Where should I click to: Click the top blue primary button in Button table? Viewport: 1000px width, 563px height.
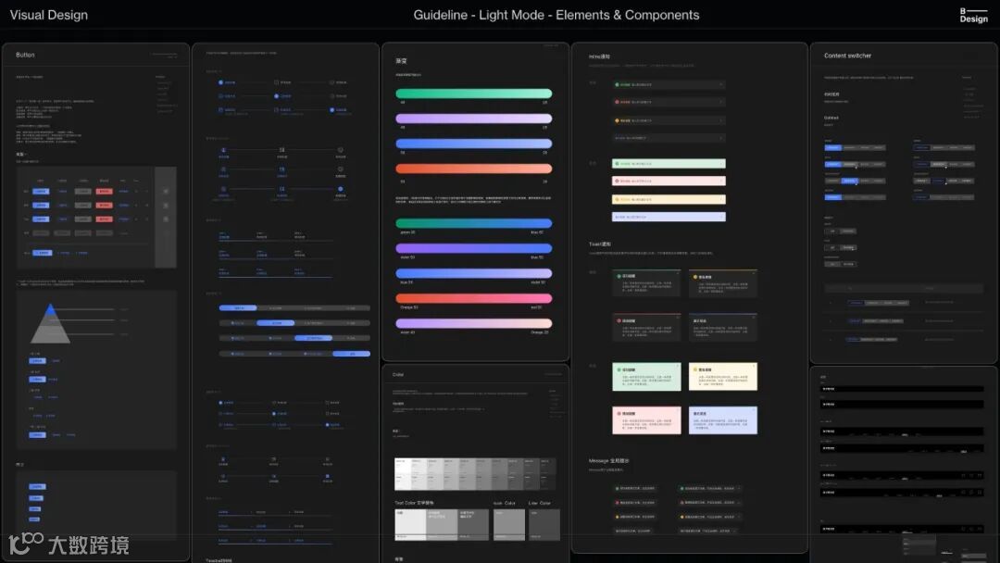[41, 192]
